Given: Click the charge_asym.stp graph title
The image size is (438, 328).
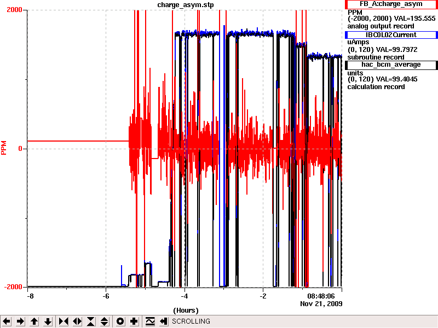Looking at the screenshot, I should pyautogui.click(x=186, y=5).
